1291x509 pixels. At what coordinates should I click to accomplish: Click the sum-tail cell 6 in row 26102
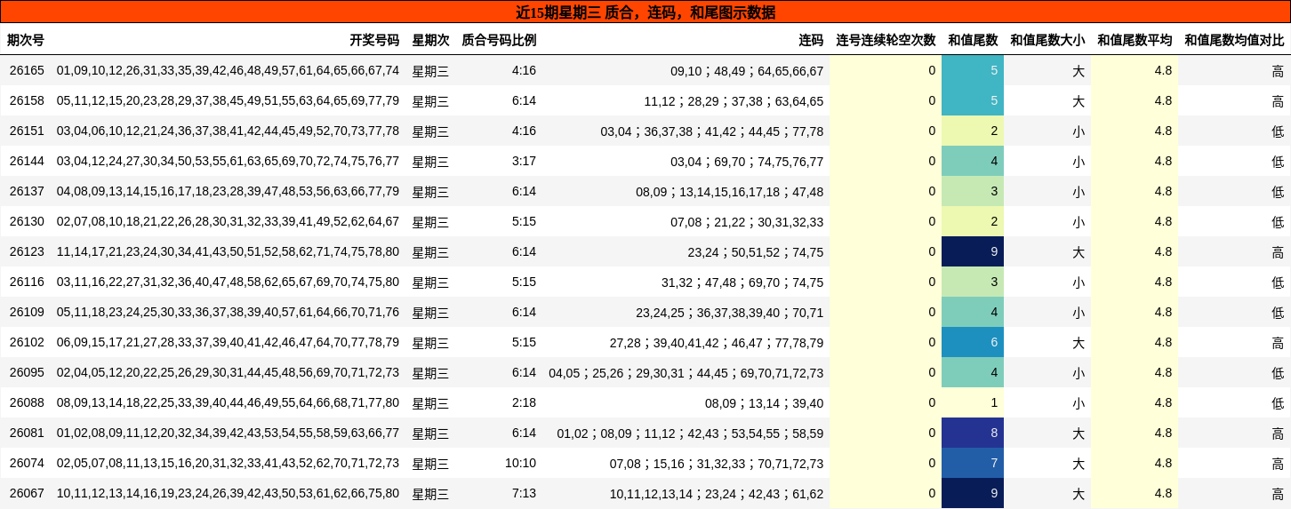click(x=973, y=342)
